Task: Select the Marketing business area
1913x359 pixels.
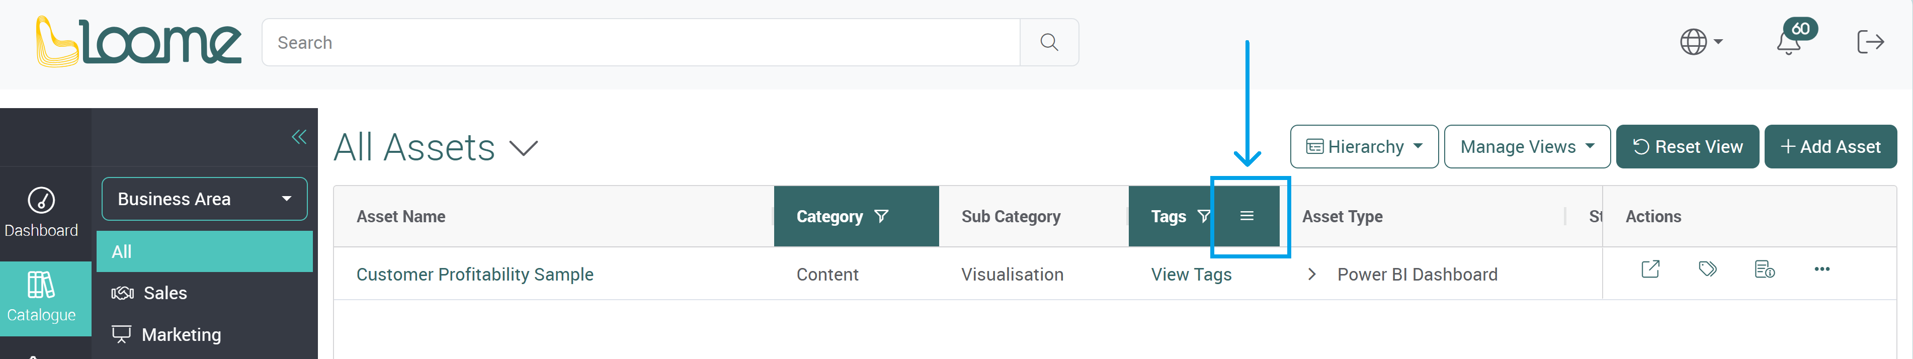Action: tap(204, 334)
